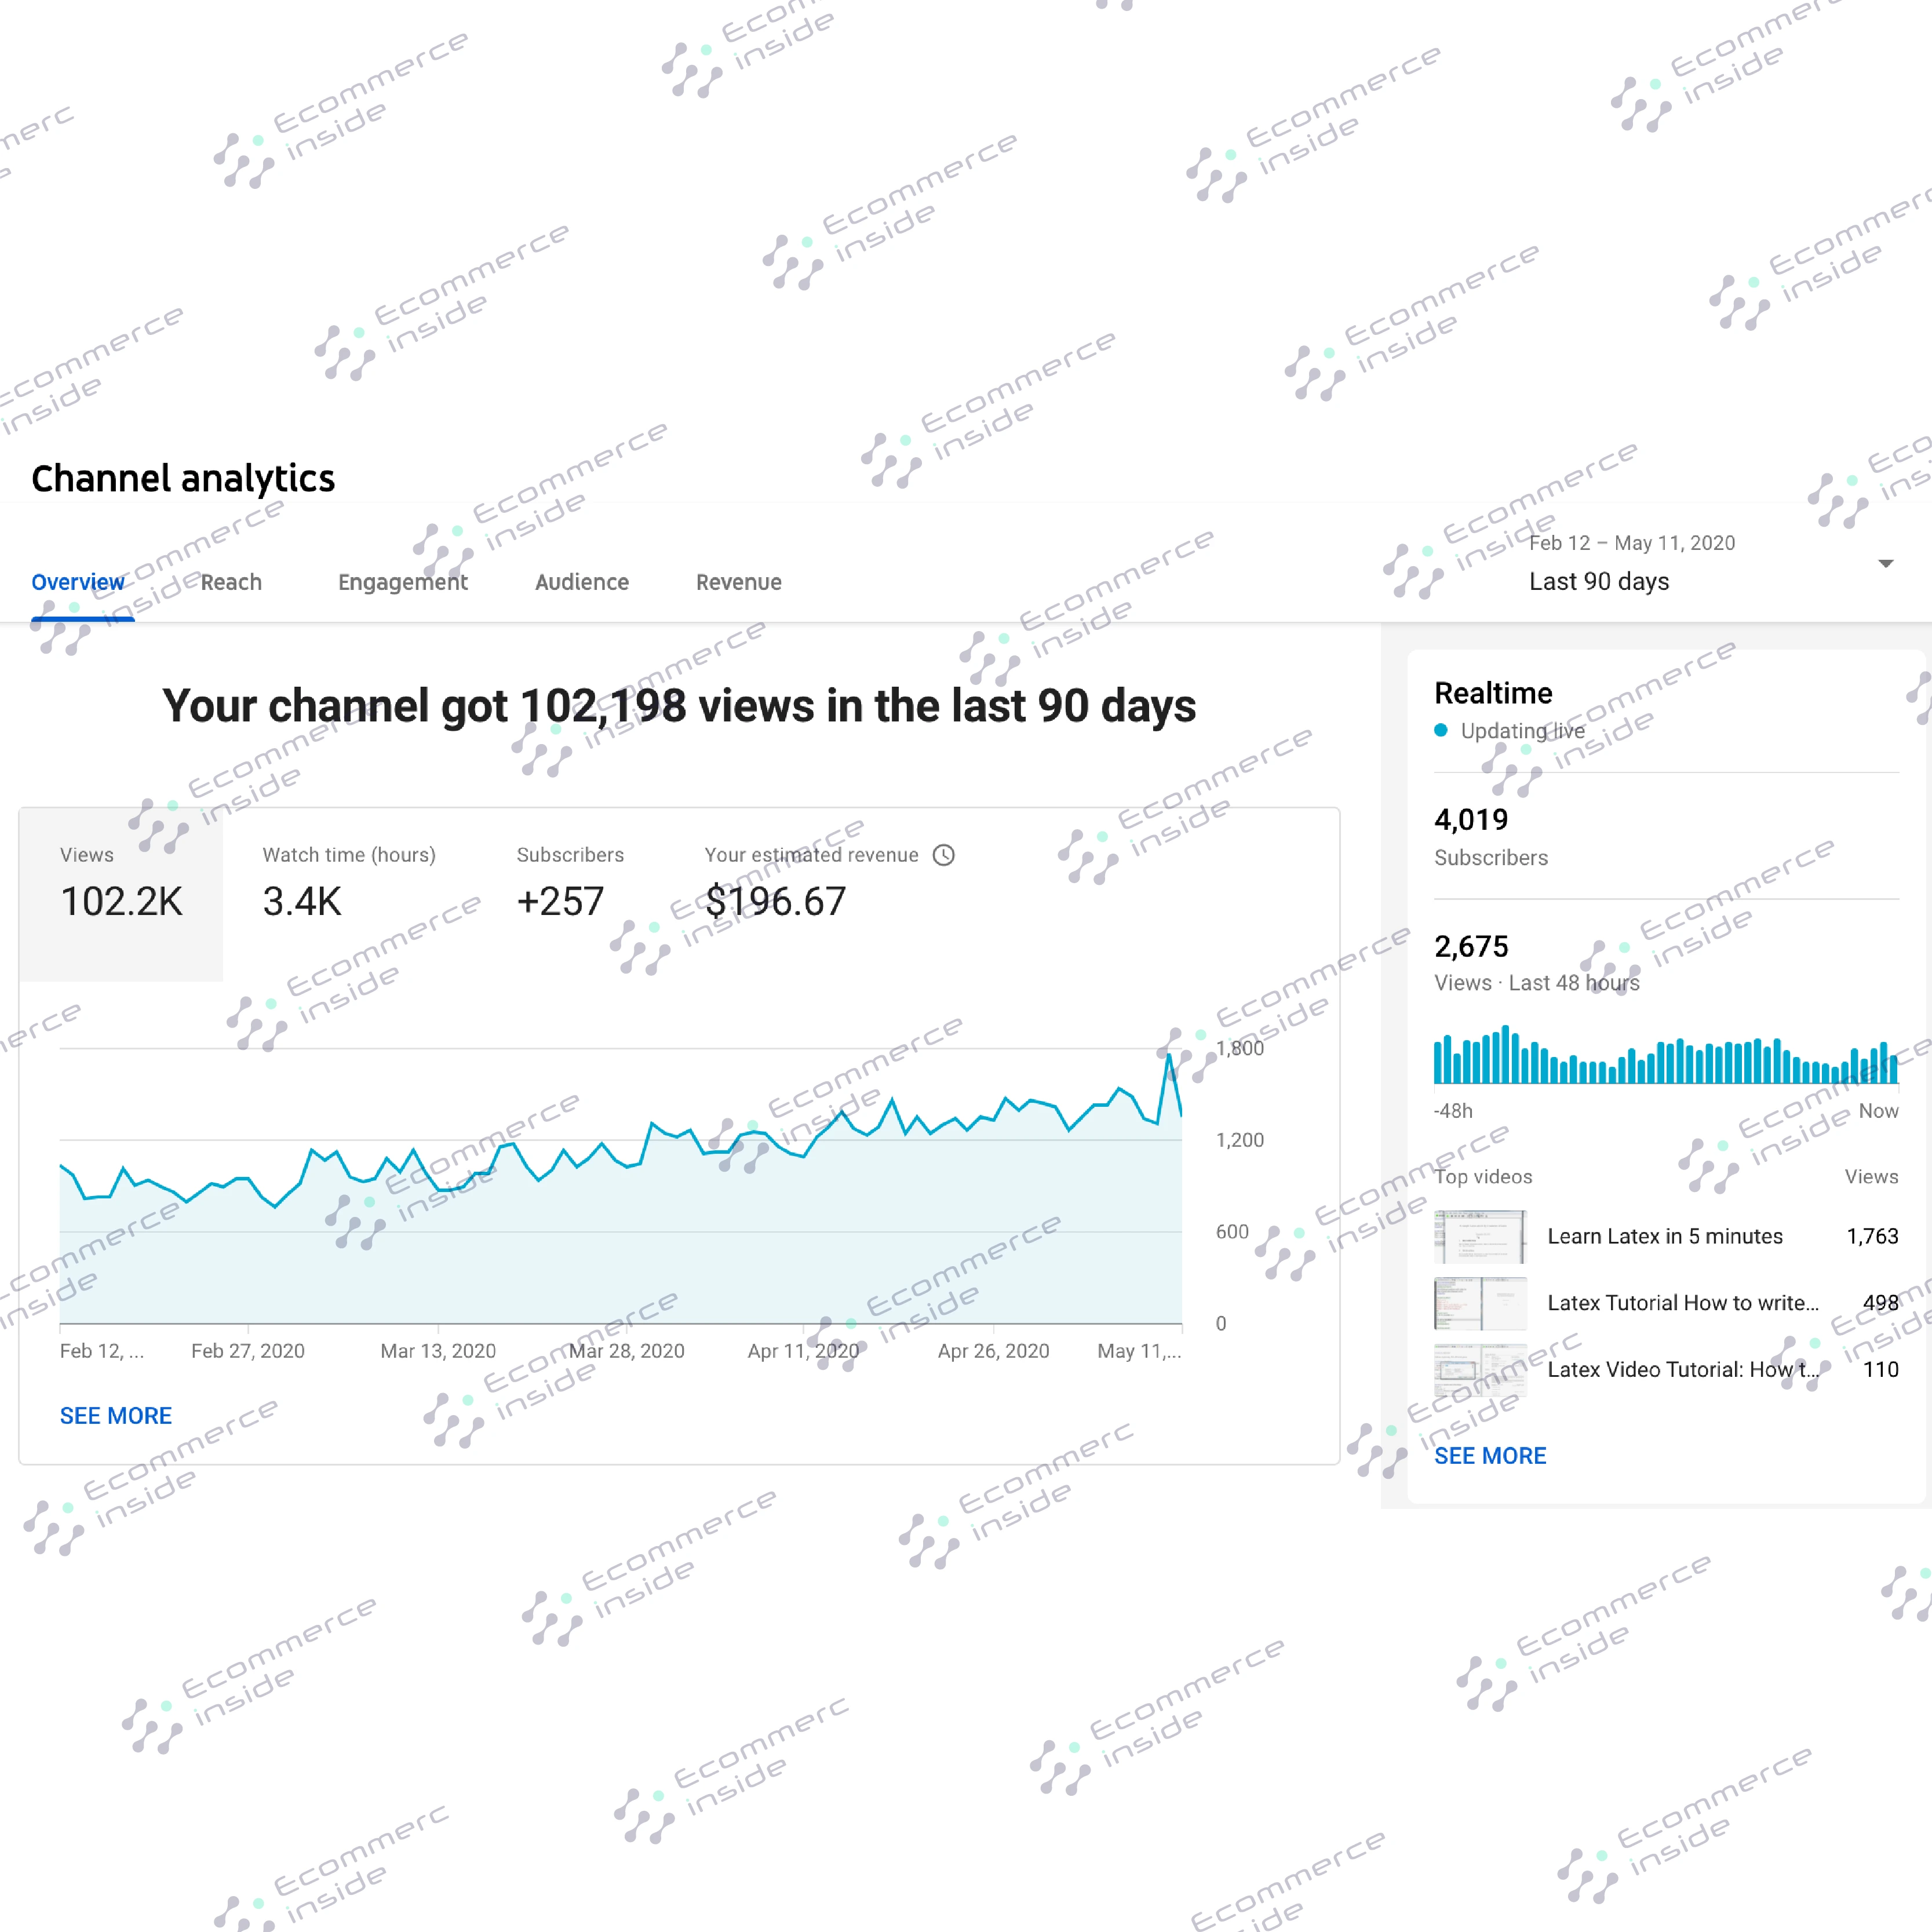Click the Feb 27, 2020 axis label

point(248,1350)
